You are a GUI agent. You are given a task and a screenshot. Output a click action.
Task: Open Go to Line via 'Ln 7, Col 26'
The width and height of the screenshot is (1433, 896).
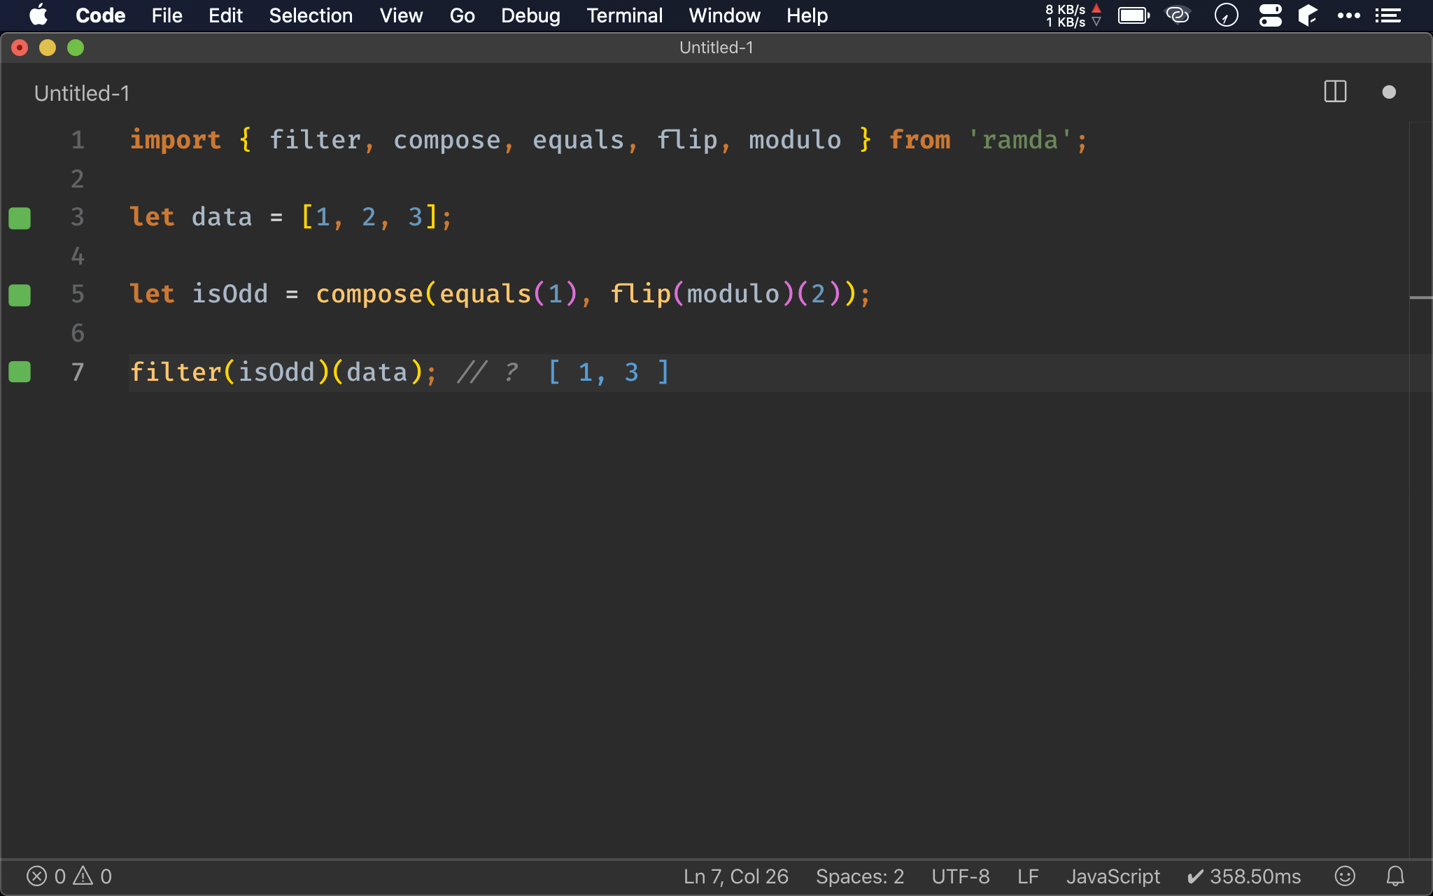(x=735, y=876)
